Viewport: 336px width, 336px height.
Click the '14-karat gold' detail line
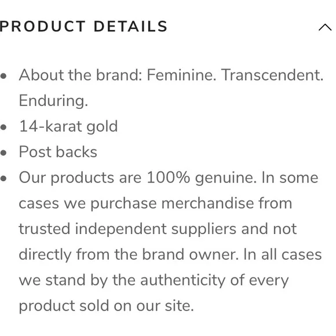click(68, 126)
